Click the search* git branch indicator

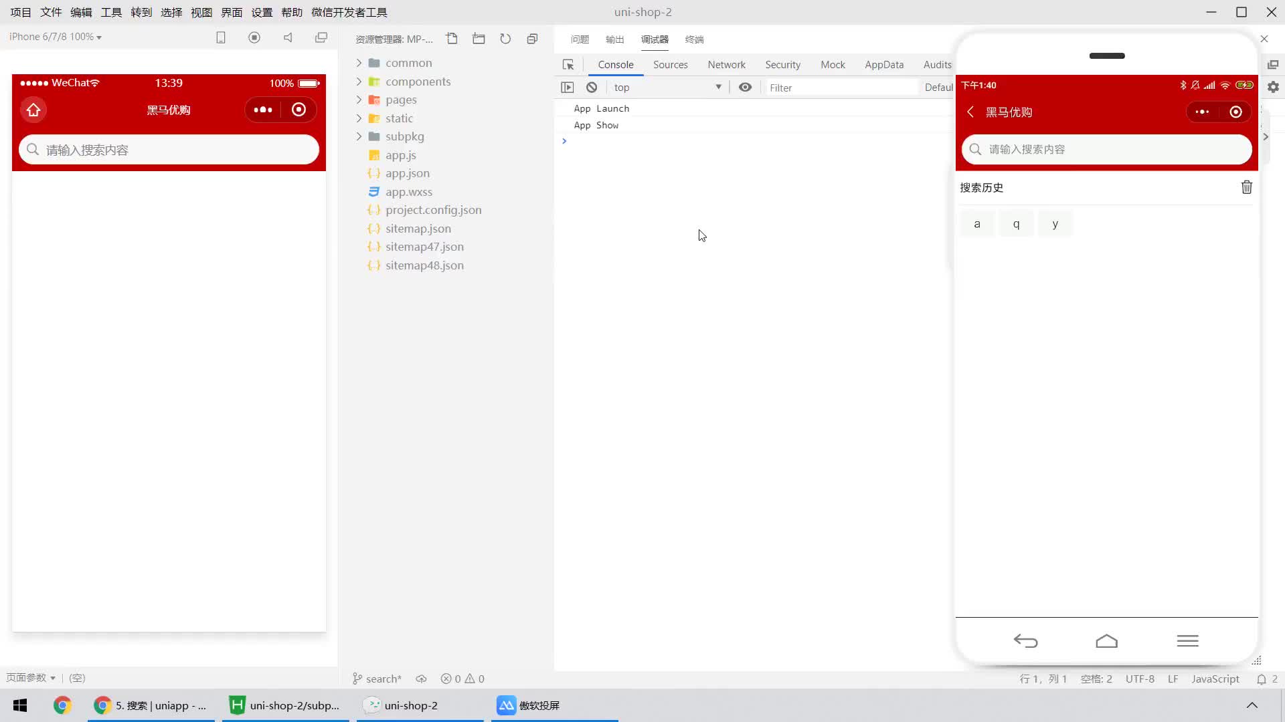pos(377,679)
